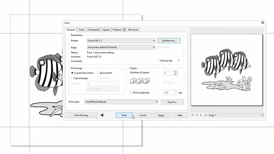
Task: Click the Preferences button
Action: point(169,41)
